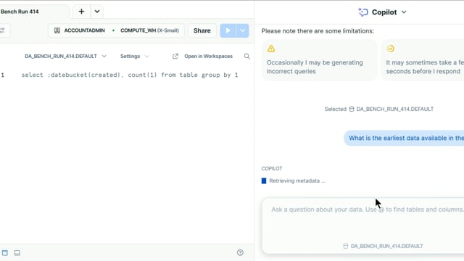
Task: Open the help question-mark icon
Action: [x=240, y=253]
